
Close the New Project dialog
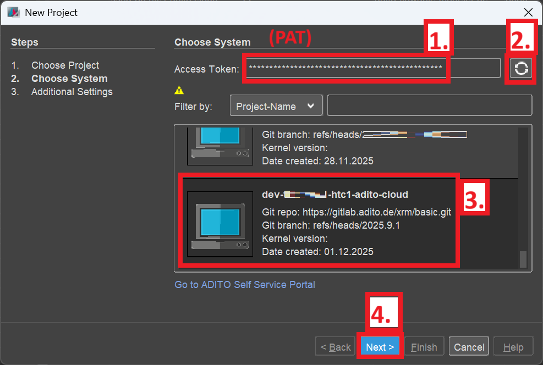(x=528, y=12)
